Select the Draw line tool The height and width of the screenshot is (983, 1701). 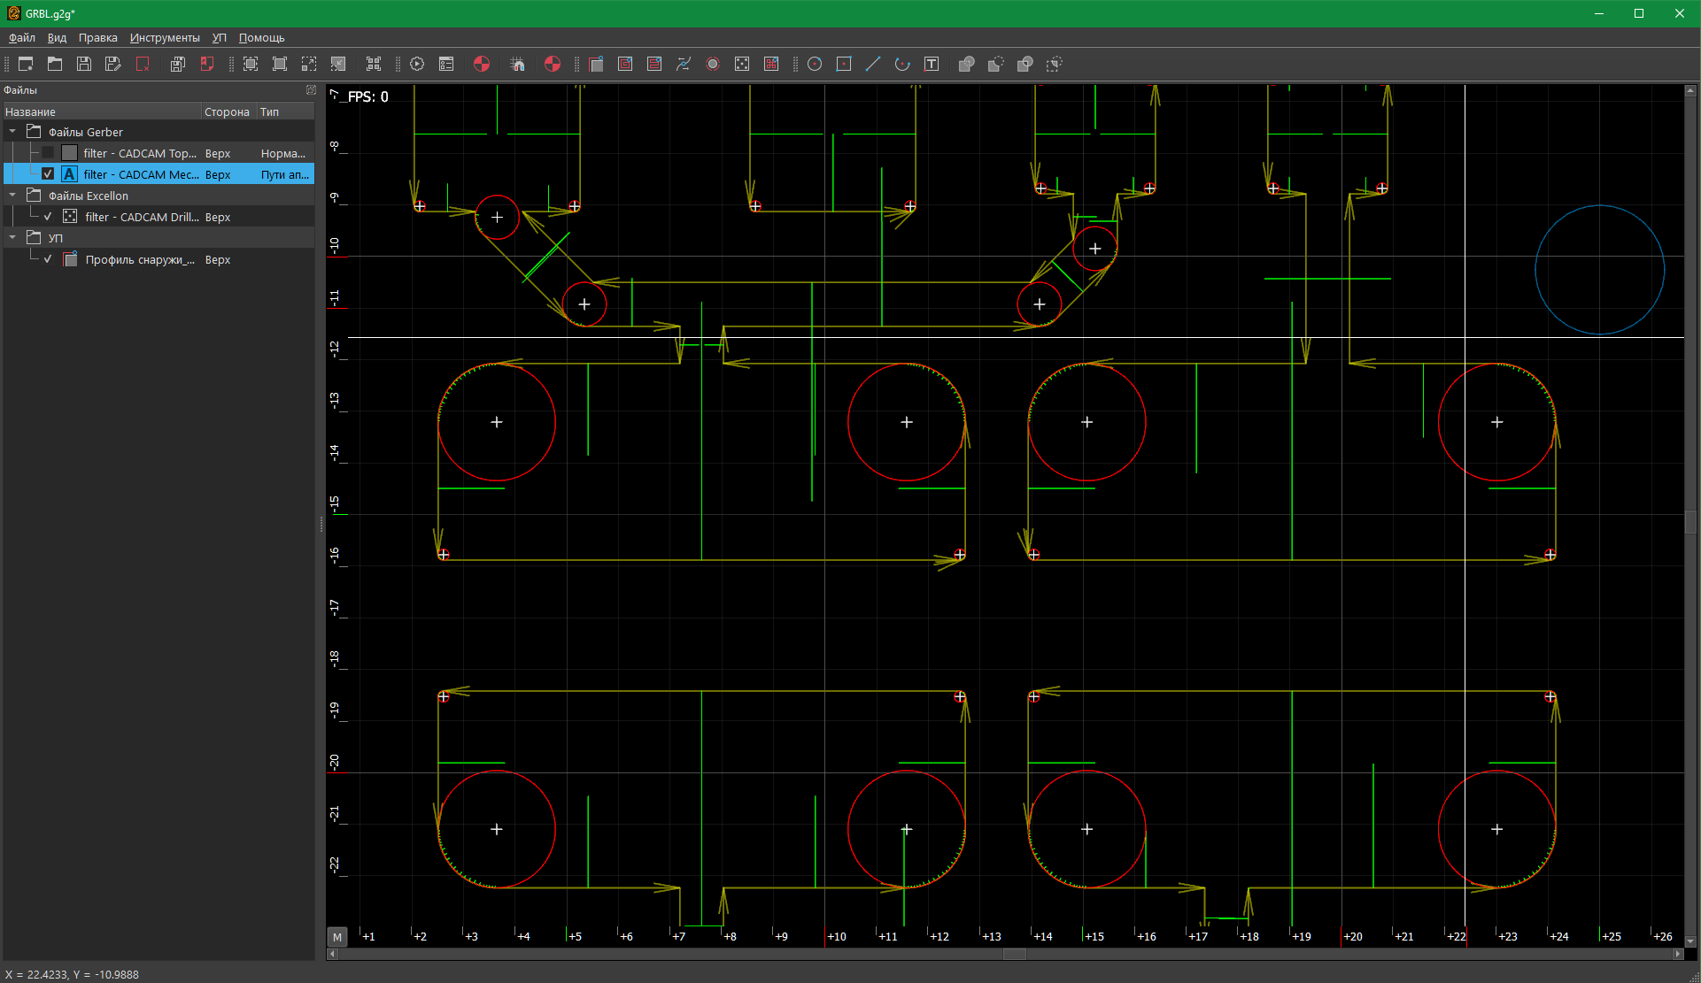(873, 64)
